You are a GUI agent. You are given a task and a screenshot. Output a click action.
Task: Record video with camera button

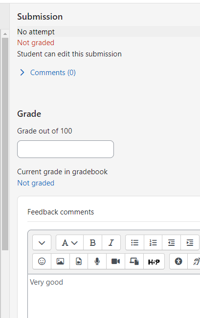click(x=115, y=262)
